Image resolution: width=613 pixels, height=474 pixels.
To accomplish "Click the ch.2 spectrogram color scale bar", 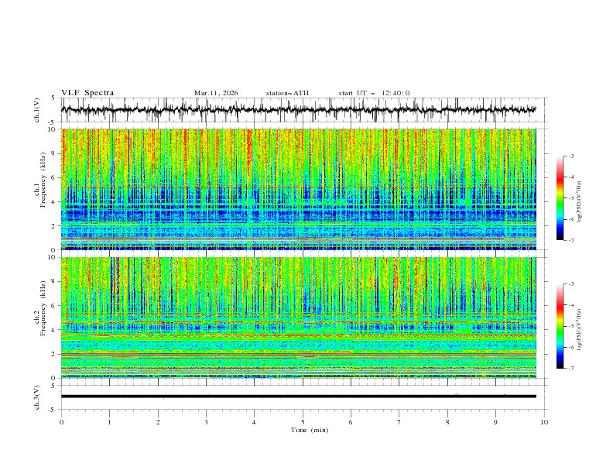I will click(x=560, y=326).
